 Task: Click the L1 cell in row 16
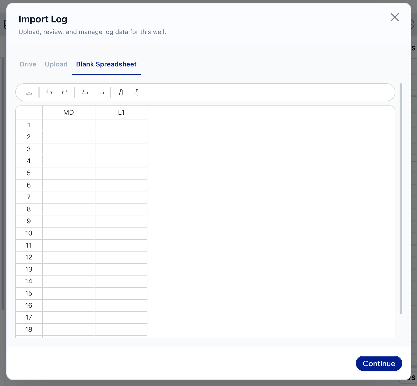[x=121, y=306]
